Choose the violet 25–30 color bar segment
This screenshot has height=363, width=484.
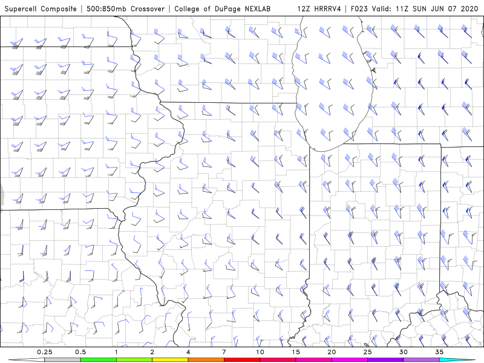point(385,360)
